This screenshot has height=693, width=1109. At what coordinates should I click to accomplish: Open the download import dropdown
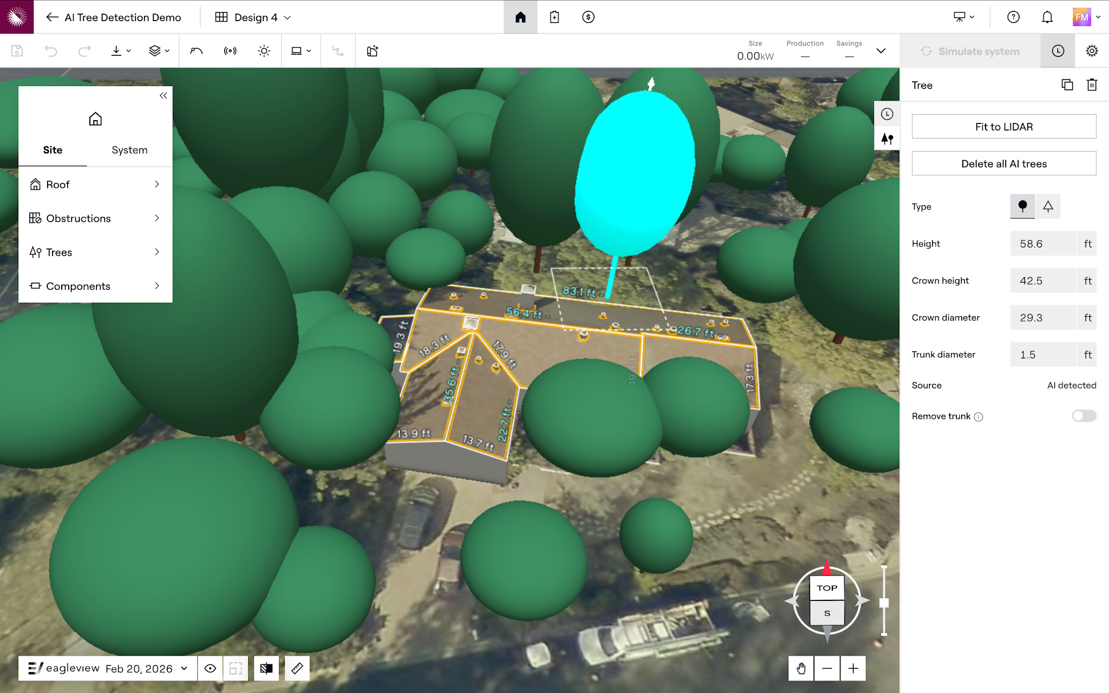pos(121,51)
